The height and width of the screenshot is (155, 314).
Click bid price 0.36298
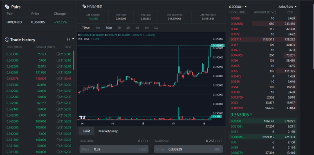tap(236, 121)
